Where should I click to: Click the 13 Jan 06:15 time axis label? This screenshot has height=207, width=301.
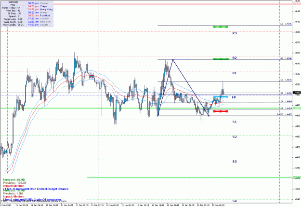pyautogui.click(x=219, y=205)
